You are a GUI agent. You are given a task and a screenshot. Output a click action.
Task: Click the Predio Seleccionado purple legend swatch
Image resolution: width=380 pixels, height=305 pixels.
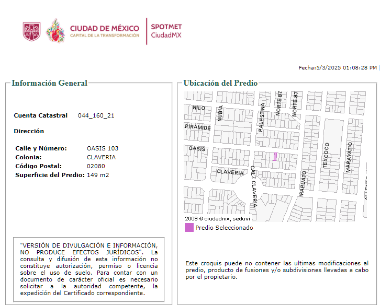tap(189, 228)
